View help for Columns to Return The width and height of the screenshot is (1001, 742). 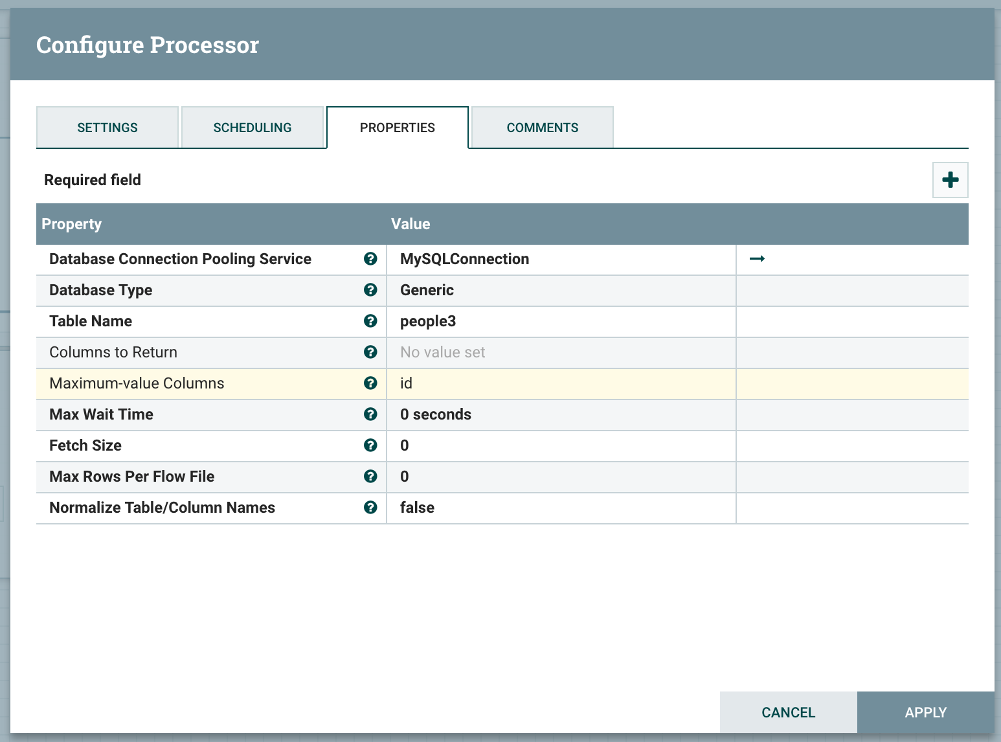coord(370,352)
